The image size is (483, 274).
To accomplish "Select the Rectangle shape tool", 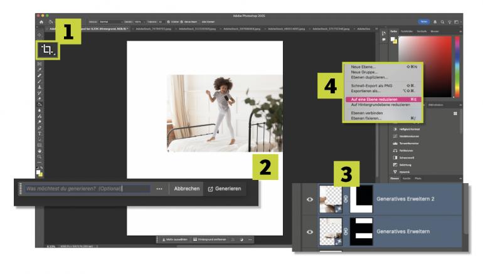I will click(40, 145).
